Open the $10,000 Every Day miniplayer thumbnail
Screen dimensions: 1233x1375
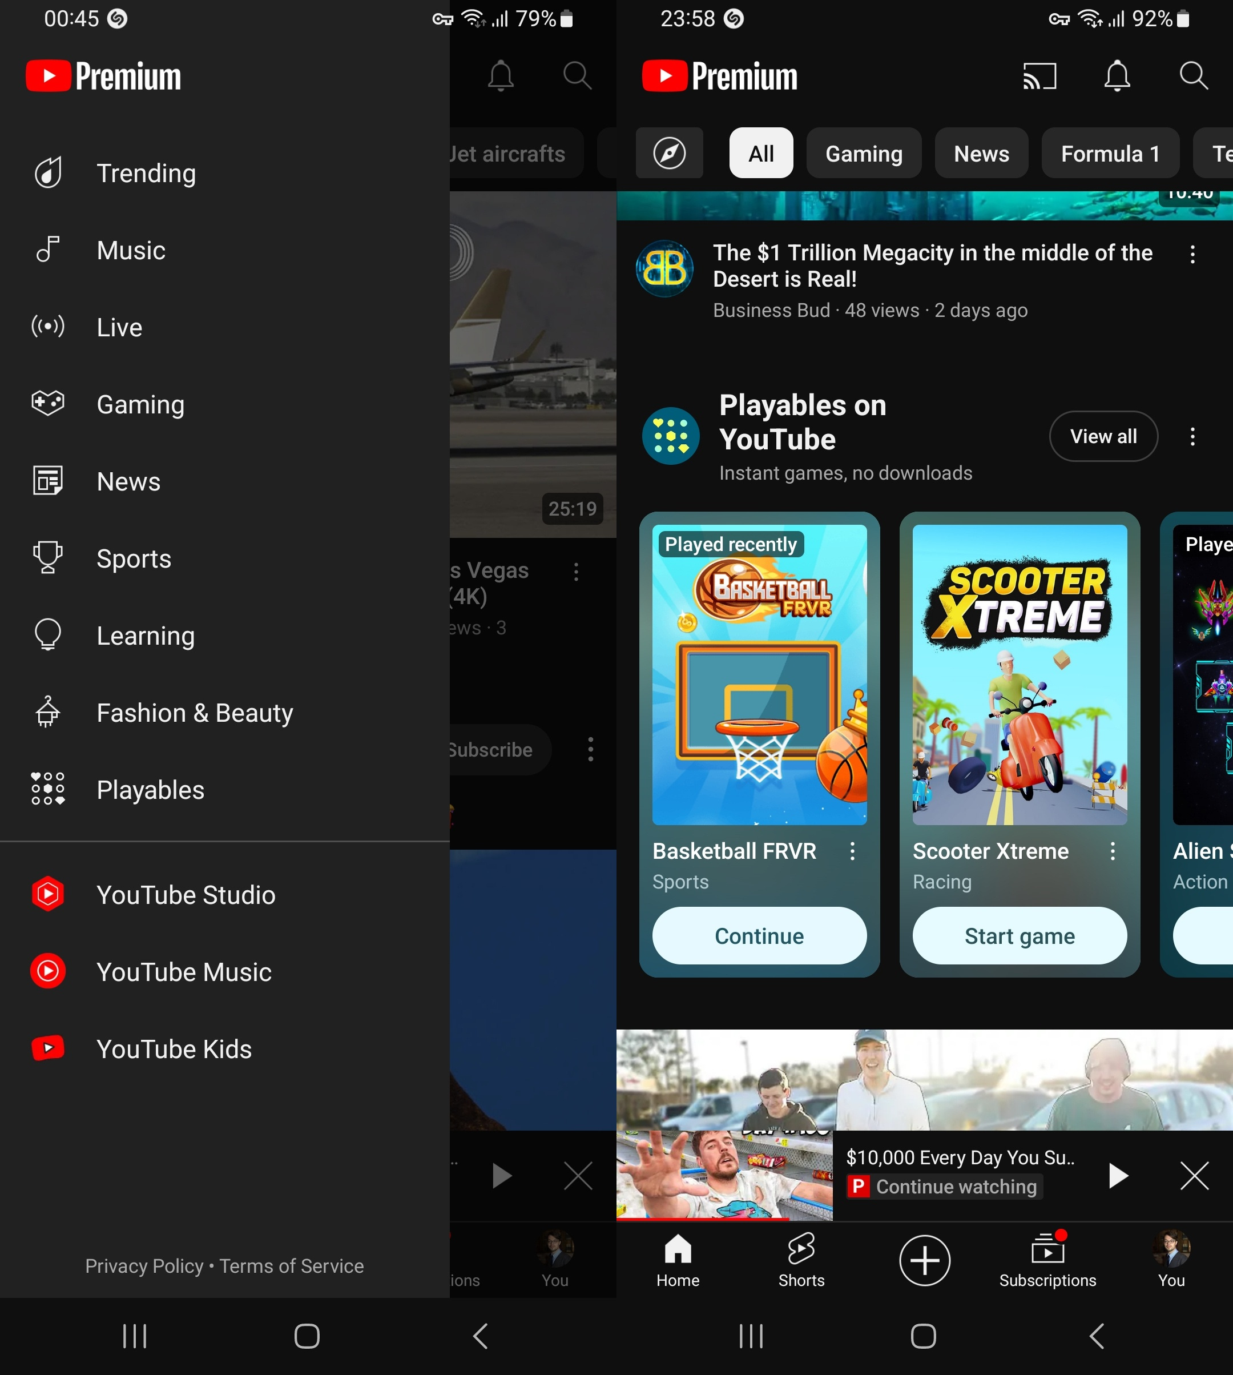(x=724, y=1175)
